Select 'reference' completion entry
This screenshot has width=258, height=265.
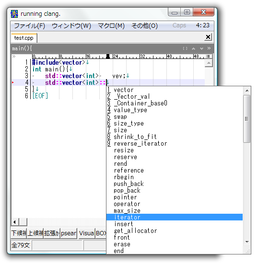[x=175, y=171]
